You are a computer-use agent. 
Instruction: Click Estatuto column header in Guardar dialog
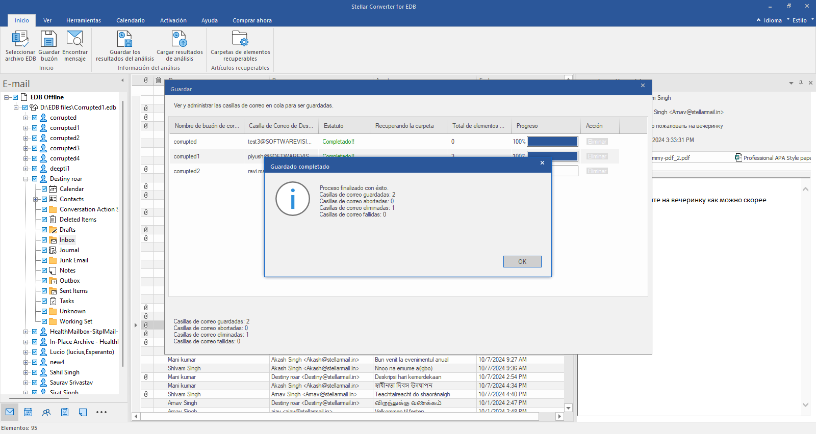pyautogui.click(x=344, y=126)
